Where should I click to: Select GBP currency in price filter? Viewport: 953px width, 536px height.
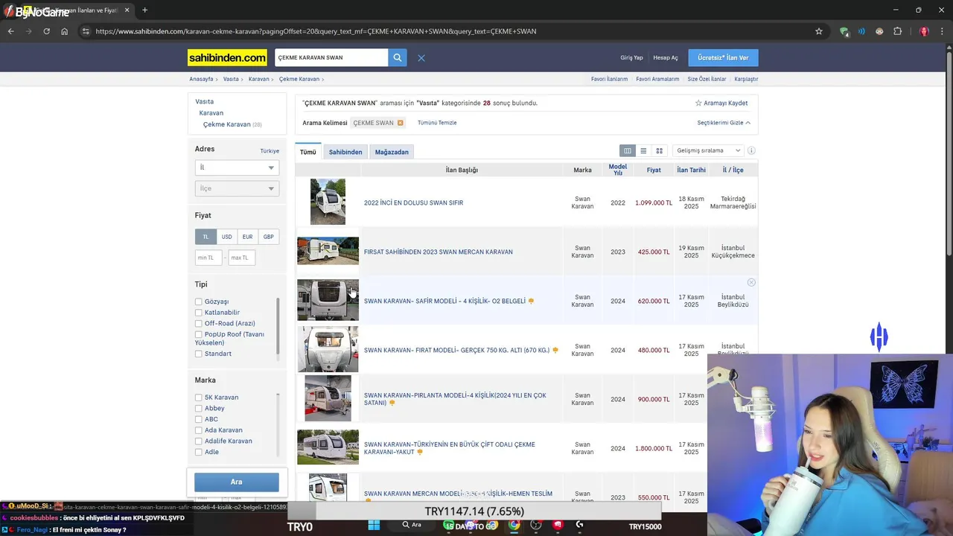(x=268, y=237)
